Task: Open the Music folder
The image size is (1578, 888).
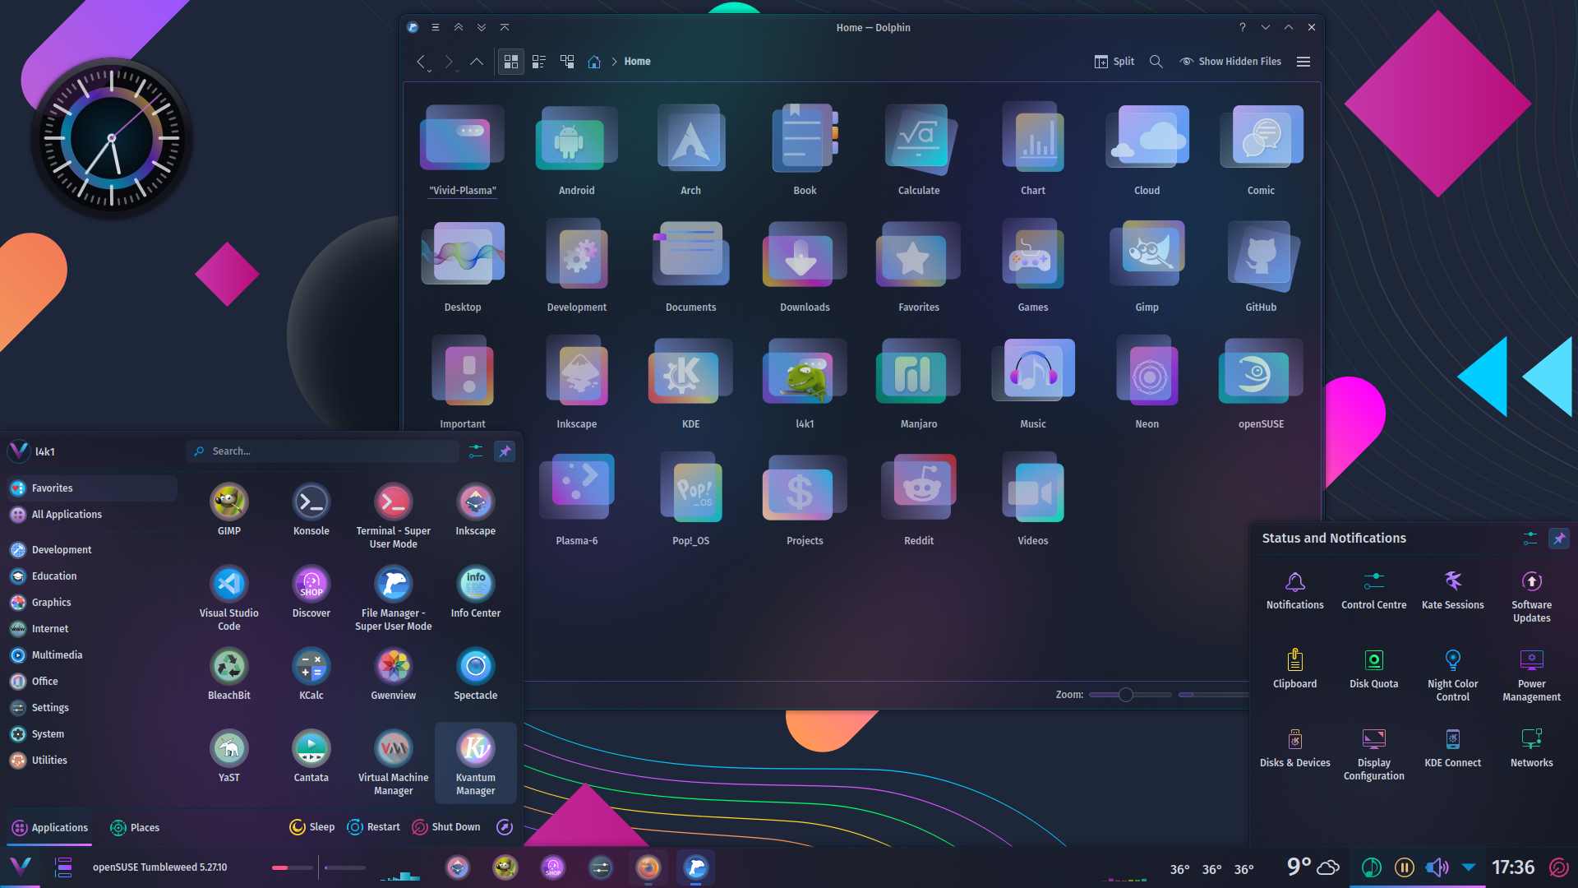Action: pos(1033,384)
